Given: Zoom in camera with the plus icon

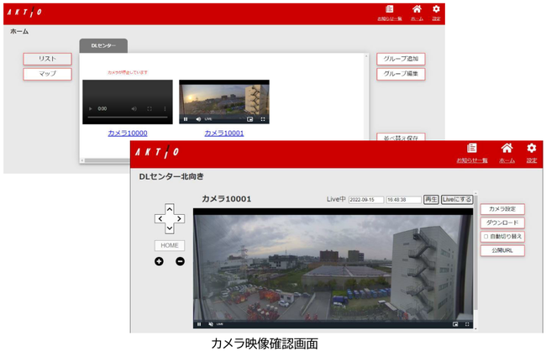Looking at the screenshot, I should coord(159,261).
